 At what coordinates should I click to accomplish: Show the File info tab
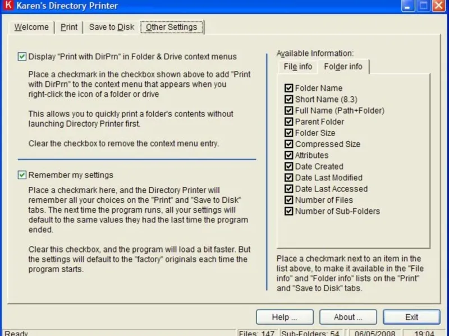pos(298,67)
